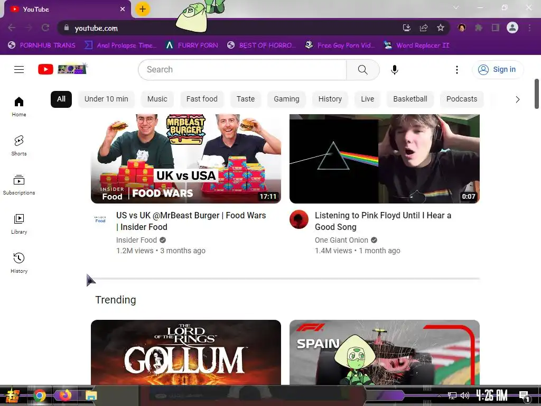Open US vs UK MrBeast Burger video title
The height and width of the screenshot is (406, 541).
(191, 221)
